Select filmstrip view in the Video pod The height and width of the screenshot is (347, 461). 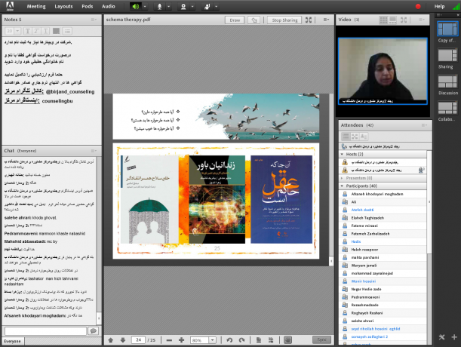(393, 20)
